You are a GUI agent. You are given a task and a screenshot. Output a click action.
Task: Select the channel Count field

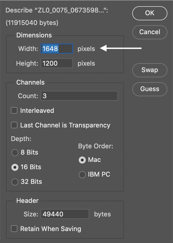[79, 96]
